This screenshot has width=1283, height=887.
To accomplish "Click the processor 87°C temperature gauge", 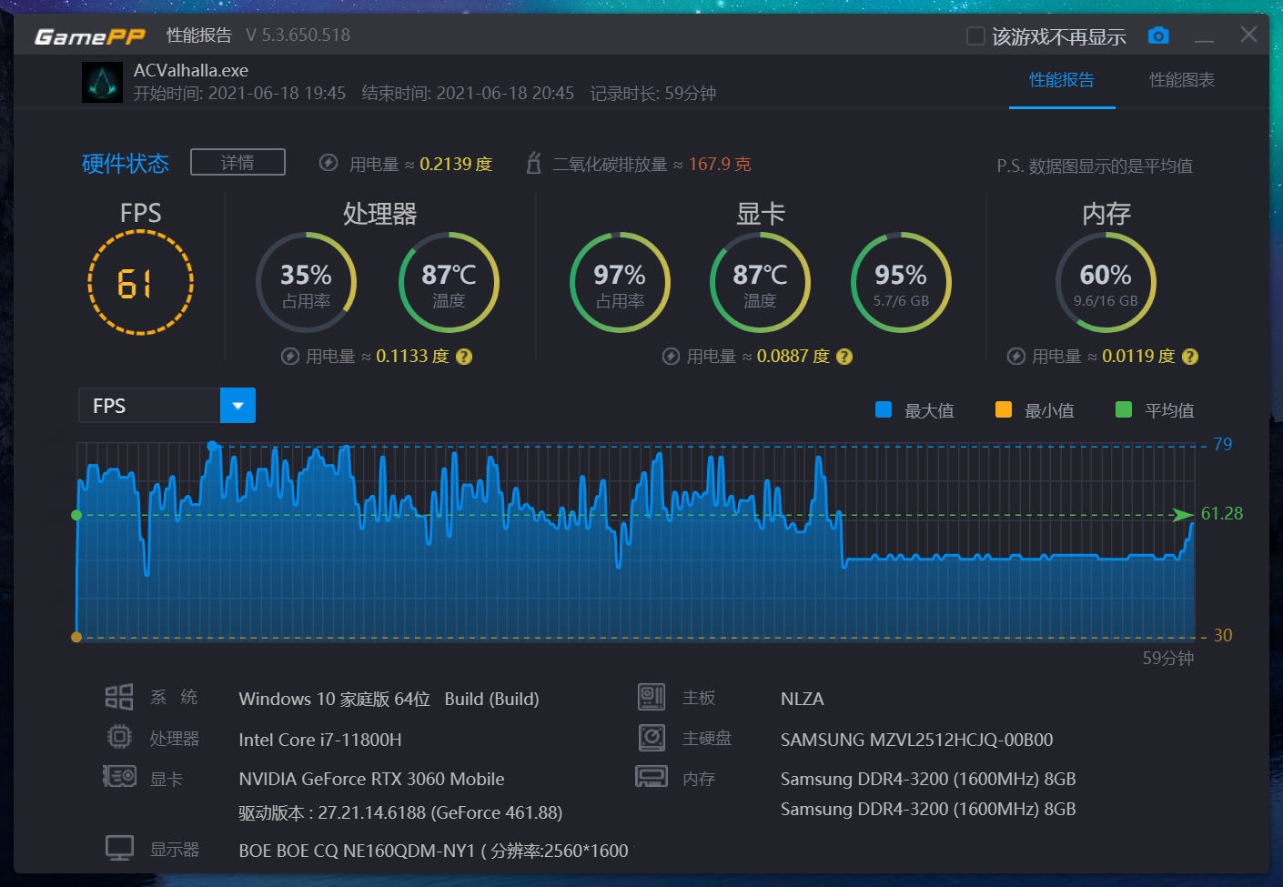I will tap(449, 282).
